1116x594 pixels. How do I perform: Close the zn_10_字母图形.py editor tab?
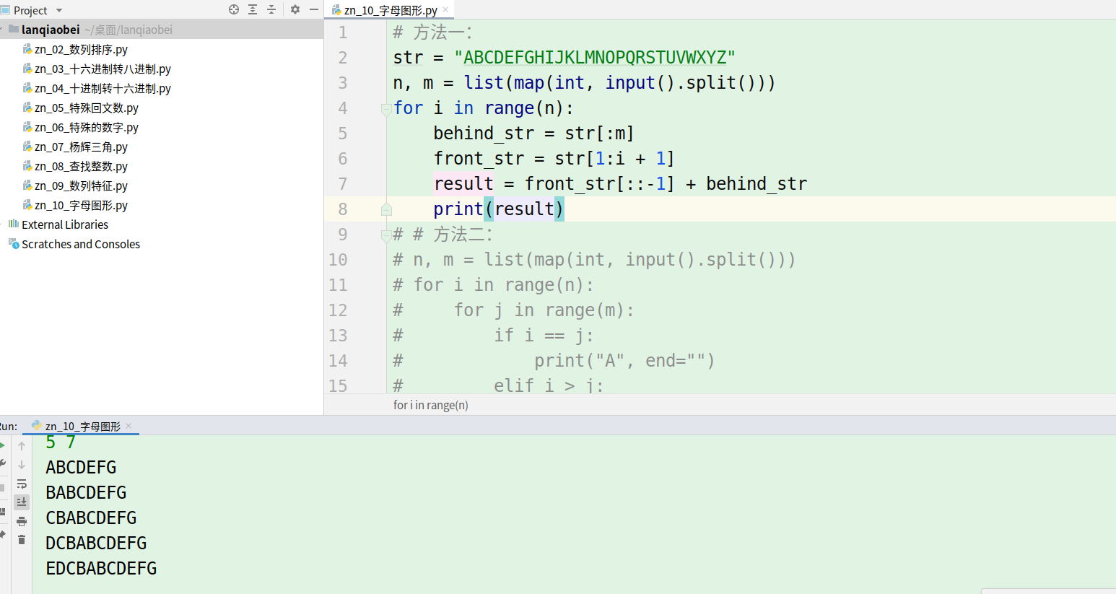pyautogui.click(x=445, y=9)
